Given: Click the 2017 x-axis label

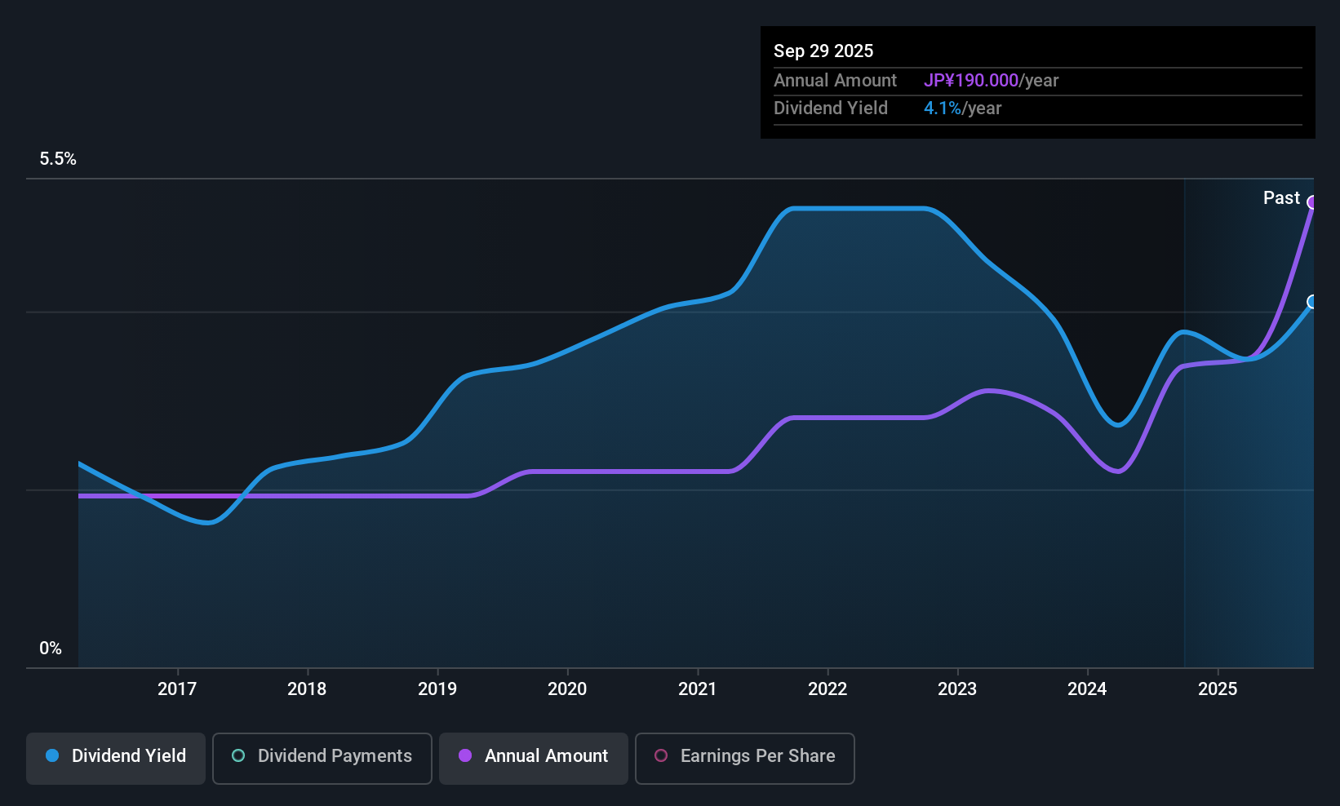Looking at the screenshot, I should (177, 689).
